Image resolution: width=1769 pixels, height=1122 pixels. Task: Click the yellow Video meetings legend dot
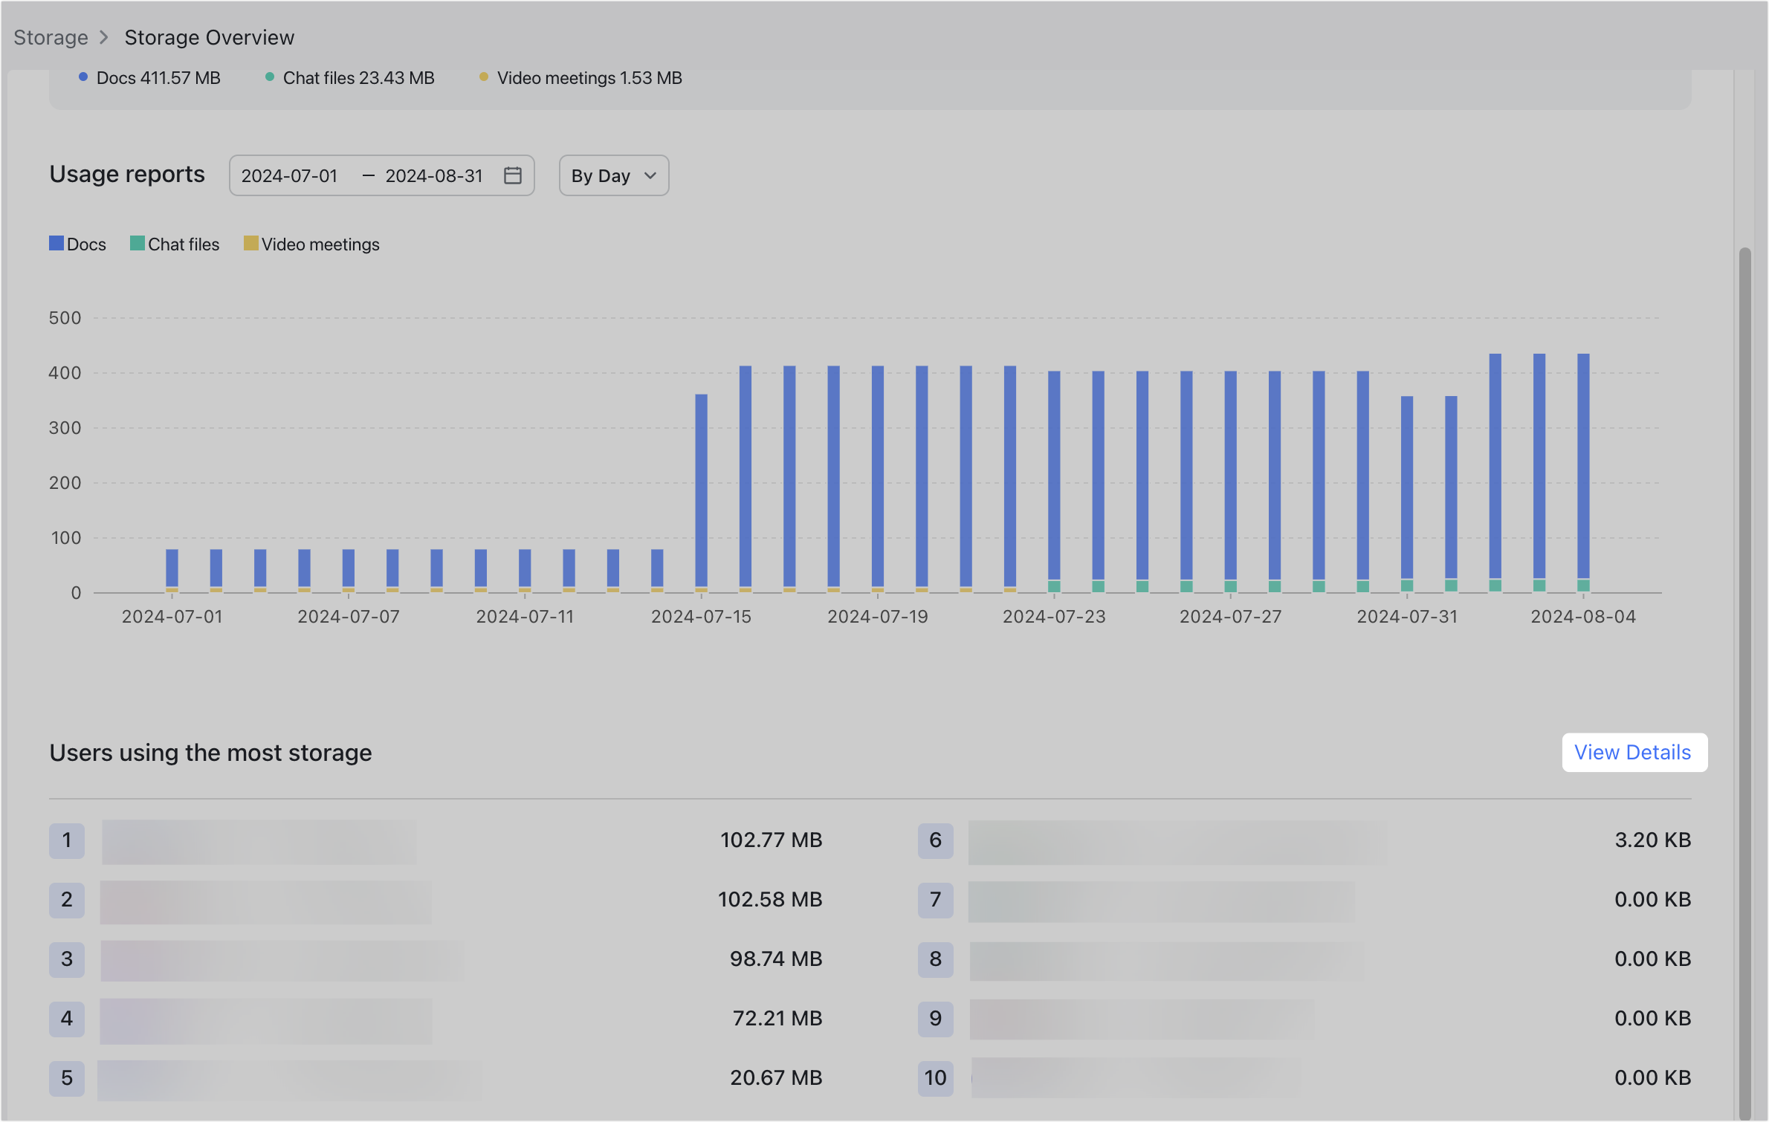point(483,77)
